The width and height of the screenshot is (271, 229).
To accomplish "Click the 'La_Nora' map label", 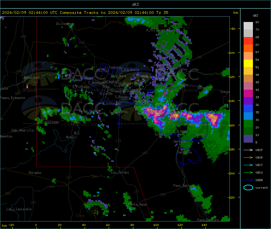I will point(120,76).
